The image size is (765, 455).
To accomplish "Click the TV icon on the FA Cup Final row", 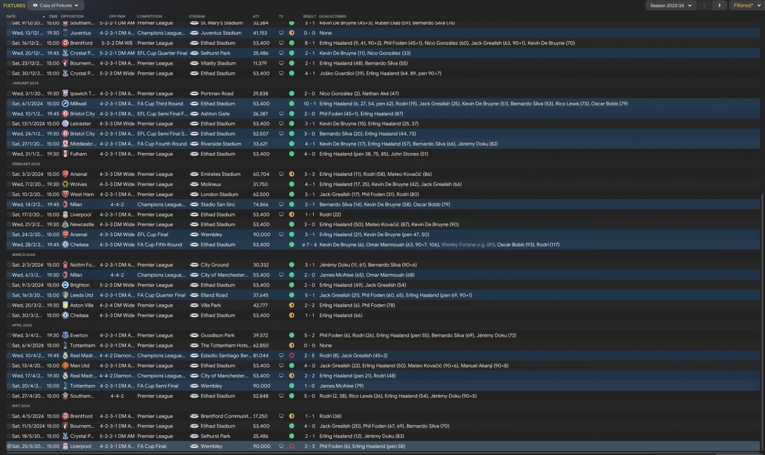I will click(281, 446).
